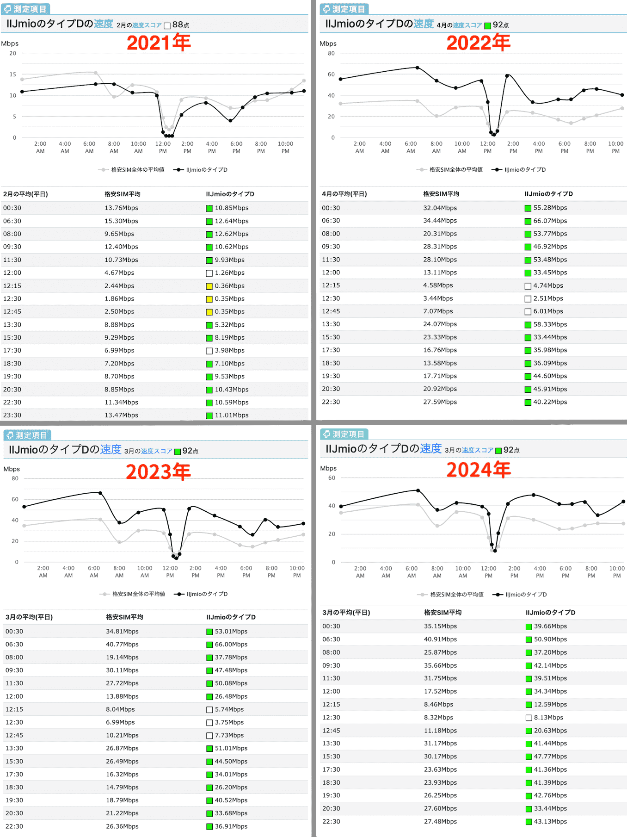Viewport: 627px width, 837px height.
Task: Click the 23:30 row time in the 2021 table
Action: [x=12, y=415]
